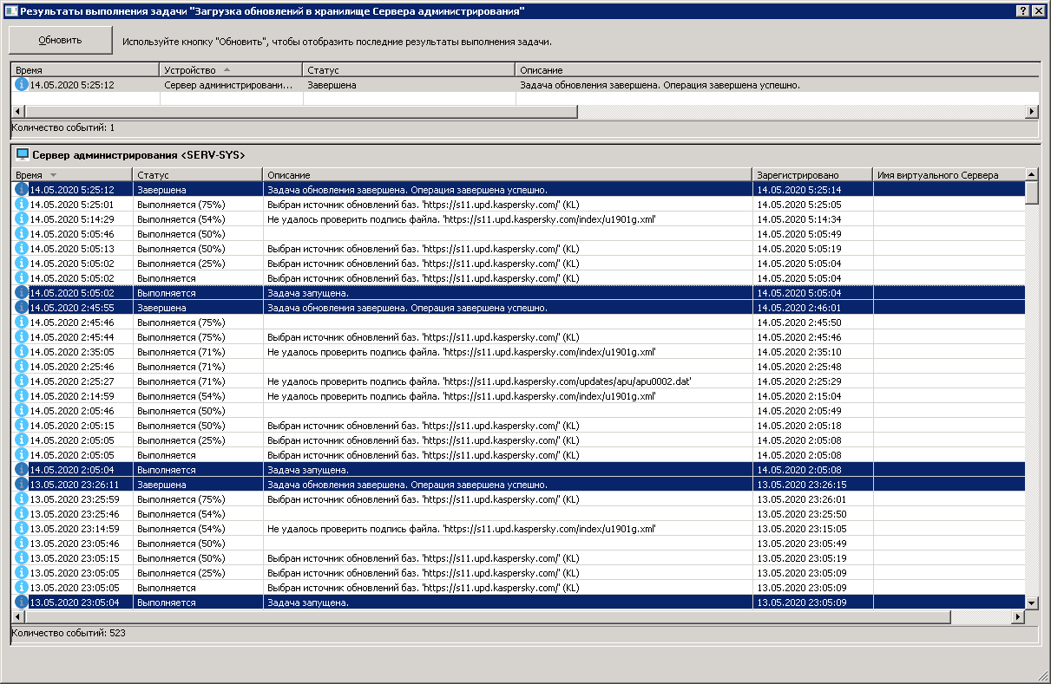The height and width of the screenshot is (684, 1051).
Task: Click the Обновить button
Action: [60, 40]
